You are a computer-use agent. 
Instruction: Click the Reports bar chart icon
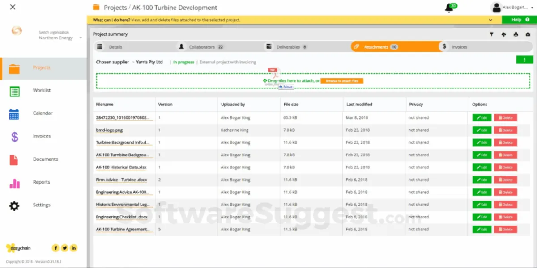pyautogui.click(x=14, y=183)
